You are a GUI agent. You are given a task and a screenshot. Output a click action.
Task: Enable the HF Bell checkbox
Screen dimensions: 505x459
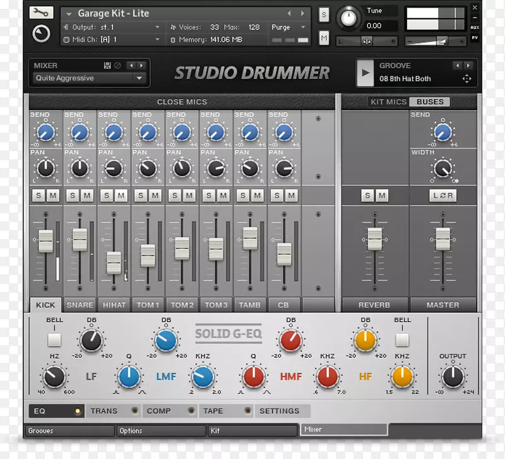click(x=402, y=340)
